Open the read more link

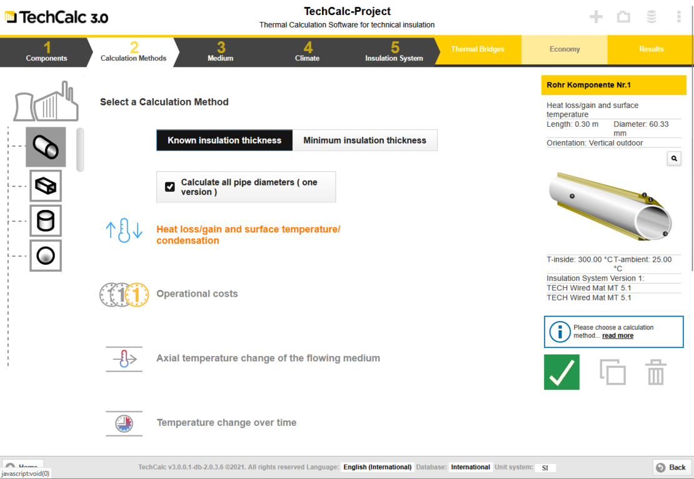click(x=618, y=336)
